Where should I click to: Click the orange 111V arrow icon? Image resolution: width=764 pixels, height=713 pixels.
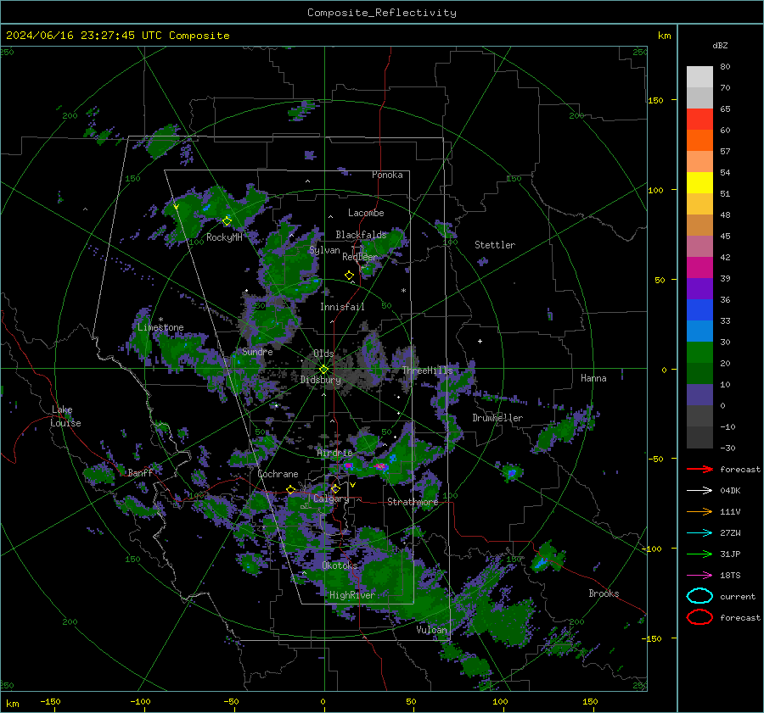coord(699,511)
